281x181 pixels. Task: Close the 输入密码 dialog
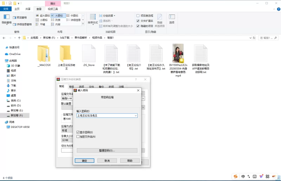(x=138, y=90)
